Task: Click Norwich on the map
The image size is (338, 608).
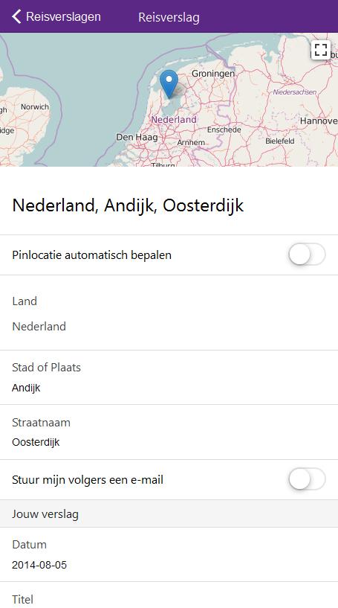Action: pos(35,106)
